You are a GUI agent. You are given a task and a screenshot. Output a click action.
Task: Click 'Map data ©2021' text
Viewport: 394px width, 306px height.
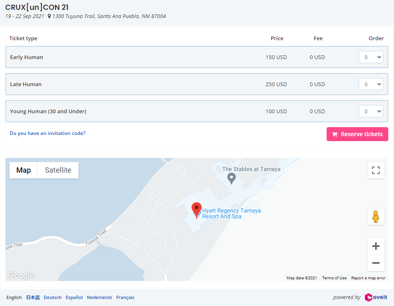click(x=302, y=278)
